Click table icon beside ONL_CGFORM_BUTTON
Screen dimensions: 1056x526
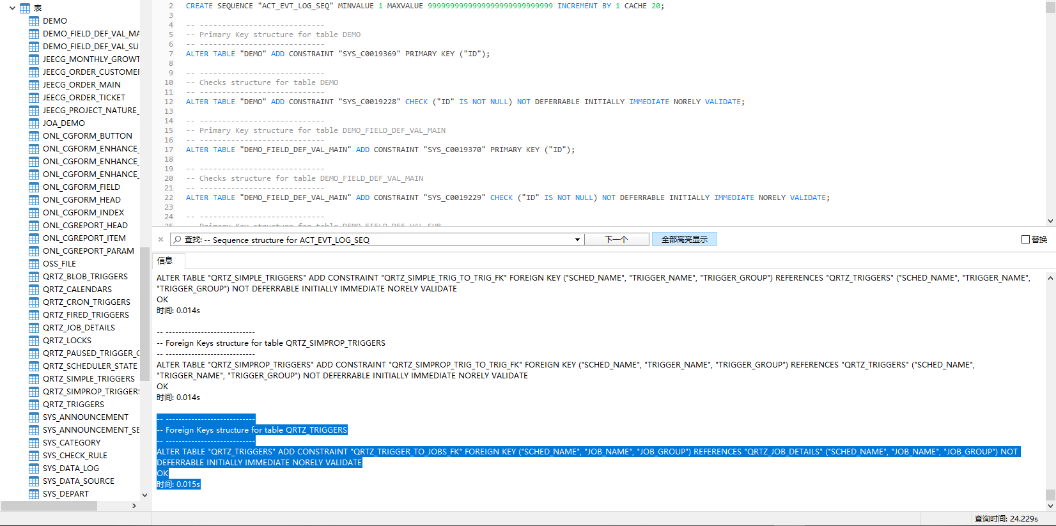point(34,136)
